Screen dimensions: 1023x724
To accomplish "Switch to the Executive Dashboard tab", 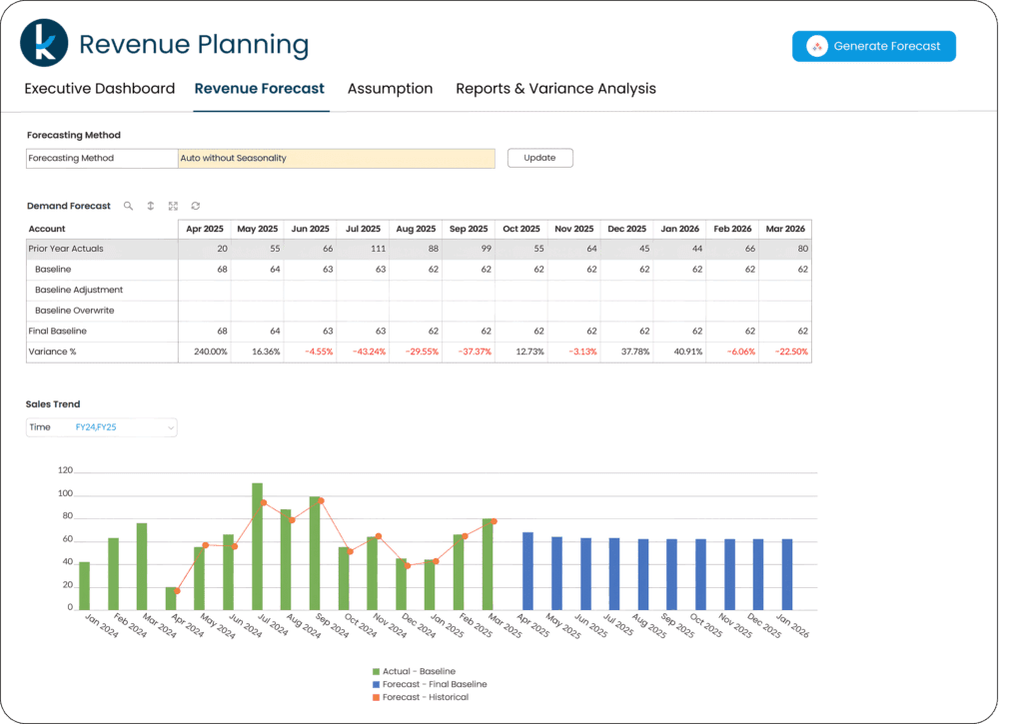I will 99,89.
